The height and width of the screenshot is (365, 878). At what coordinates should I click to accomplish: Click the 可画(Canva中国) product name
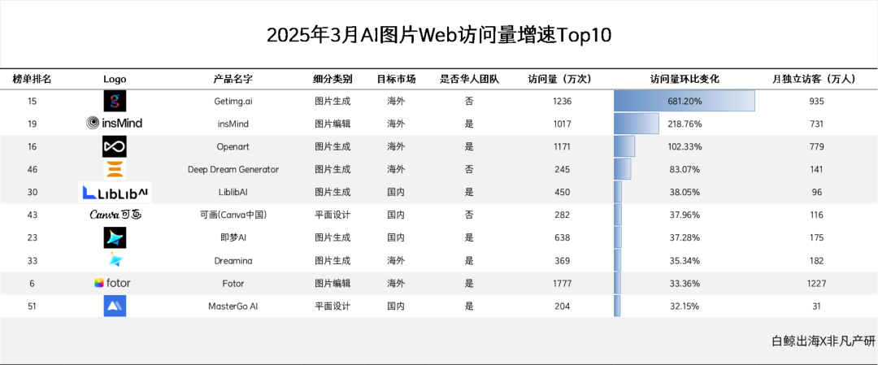click(x=233, y=215)
